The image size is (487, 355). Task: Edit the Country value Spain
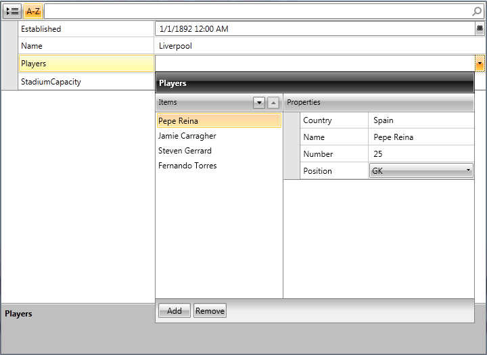pos(421,120)
